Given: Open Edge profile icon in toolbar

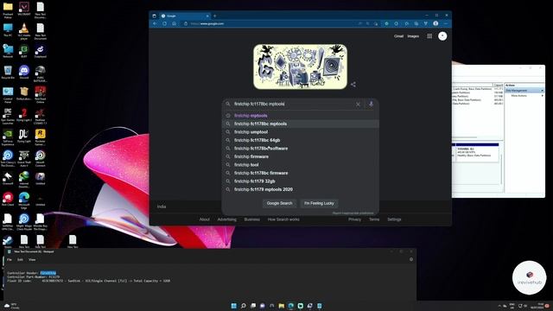Looking at the screenshot, I should click(x=435, y=23).
